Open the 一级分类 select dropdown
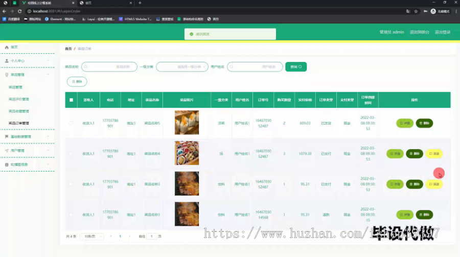The height and width of the screenshot is (257, 460). point(182,67)
